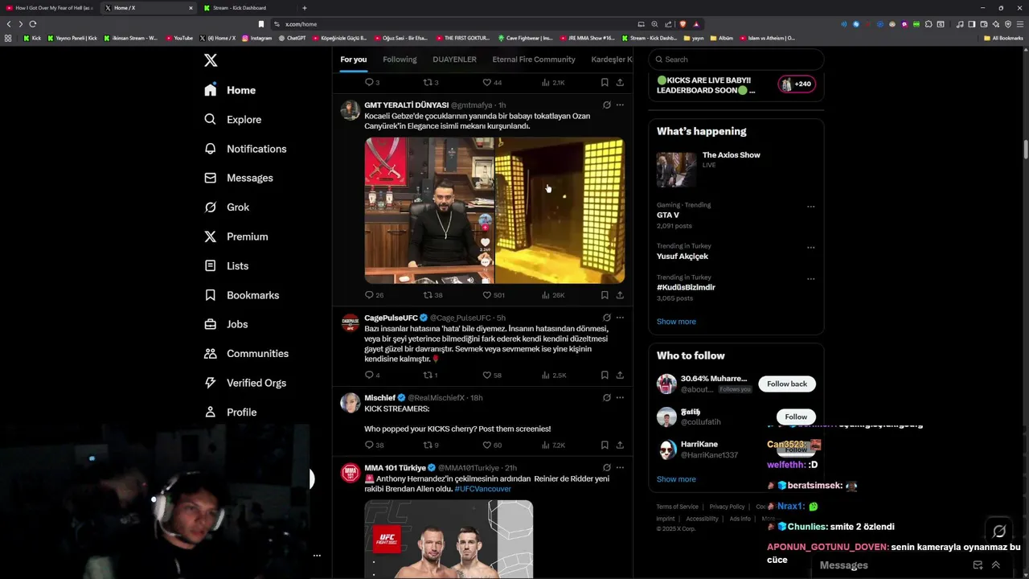Image resolution: width=1029 pixels, height=579 pixels.
Task: Switch to Stream - Kick Dashboard browser tab
Action: pos(239,8)
